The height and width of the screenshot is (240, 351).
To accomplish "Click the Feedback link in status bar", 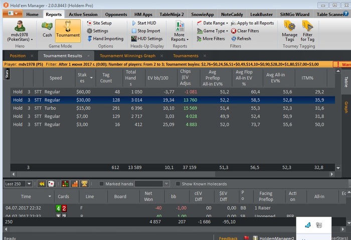I will [x=228, y=238].
